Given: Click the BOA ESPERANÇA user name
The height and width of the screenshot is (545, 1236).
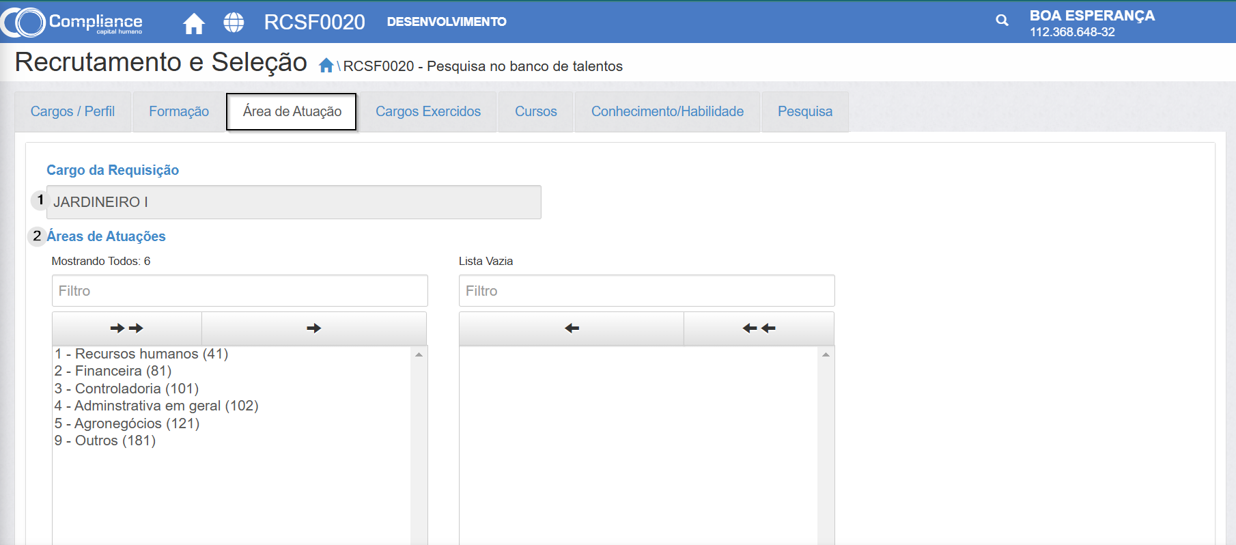Looking at the screenshot, I should pos(1092,15).
